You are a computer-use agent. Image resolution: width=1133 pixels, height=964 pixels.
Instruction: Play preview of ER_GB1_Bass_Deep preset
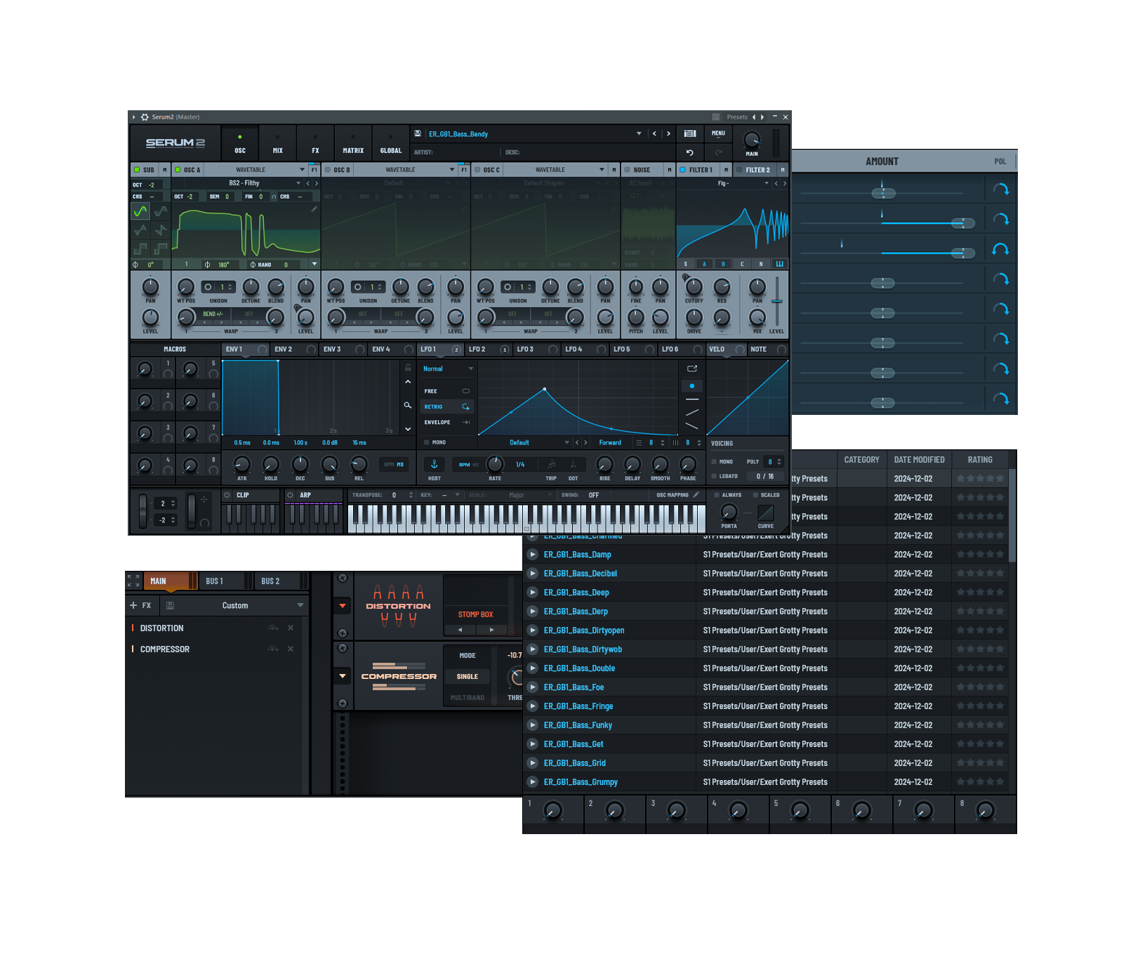click(x=533, y=593)
